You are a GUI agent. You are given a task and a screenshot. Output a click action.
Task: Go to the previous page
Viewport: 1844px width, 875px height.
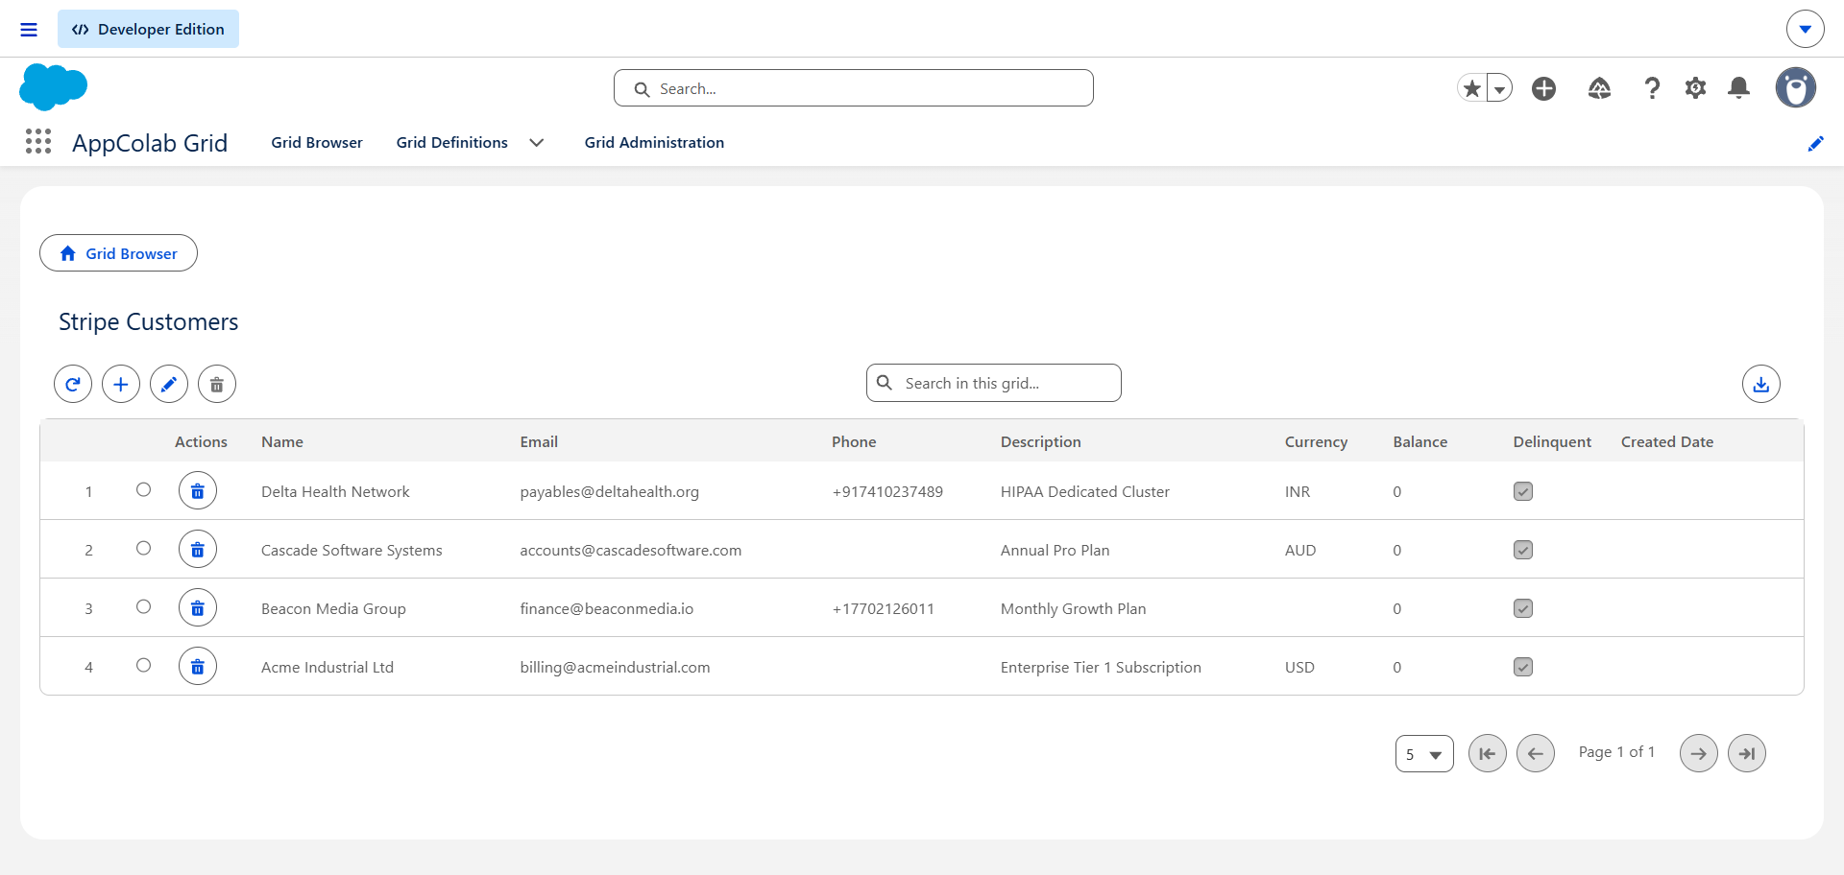(x=1536, y=753)
